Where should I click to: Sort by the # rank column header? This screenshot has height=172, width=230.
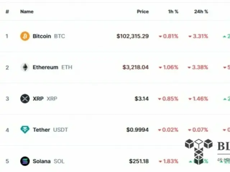pos(7,11)
